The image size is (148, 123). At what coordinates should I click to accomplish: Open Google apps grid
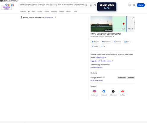point(134,5)
